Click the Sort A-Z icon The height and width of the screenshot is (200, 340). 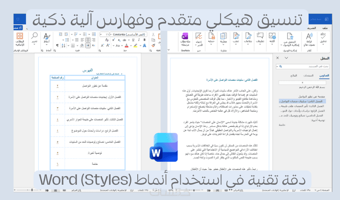(x=63, y=46)
